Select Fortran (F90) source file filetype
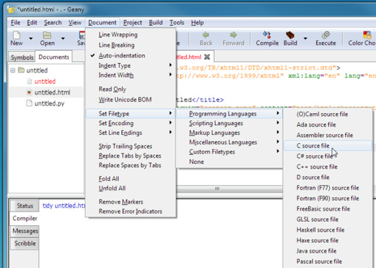This screenshot has height=268, width=376. pos(328,198)
